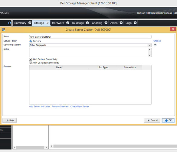
Task: Click the Operating System help question mark
Action: tap(155, 45)
